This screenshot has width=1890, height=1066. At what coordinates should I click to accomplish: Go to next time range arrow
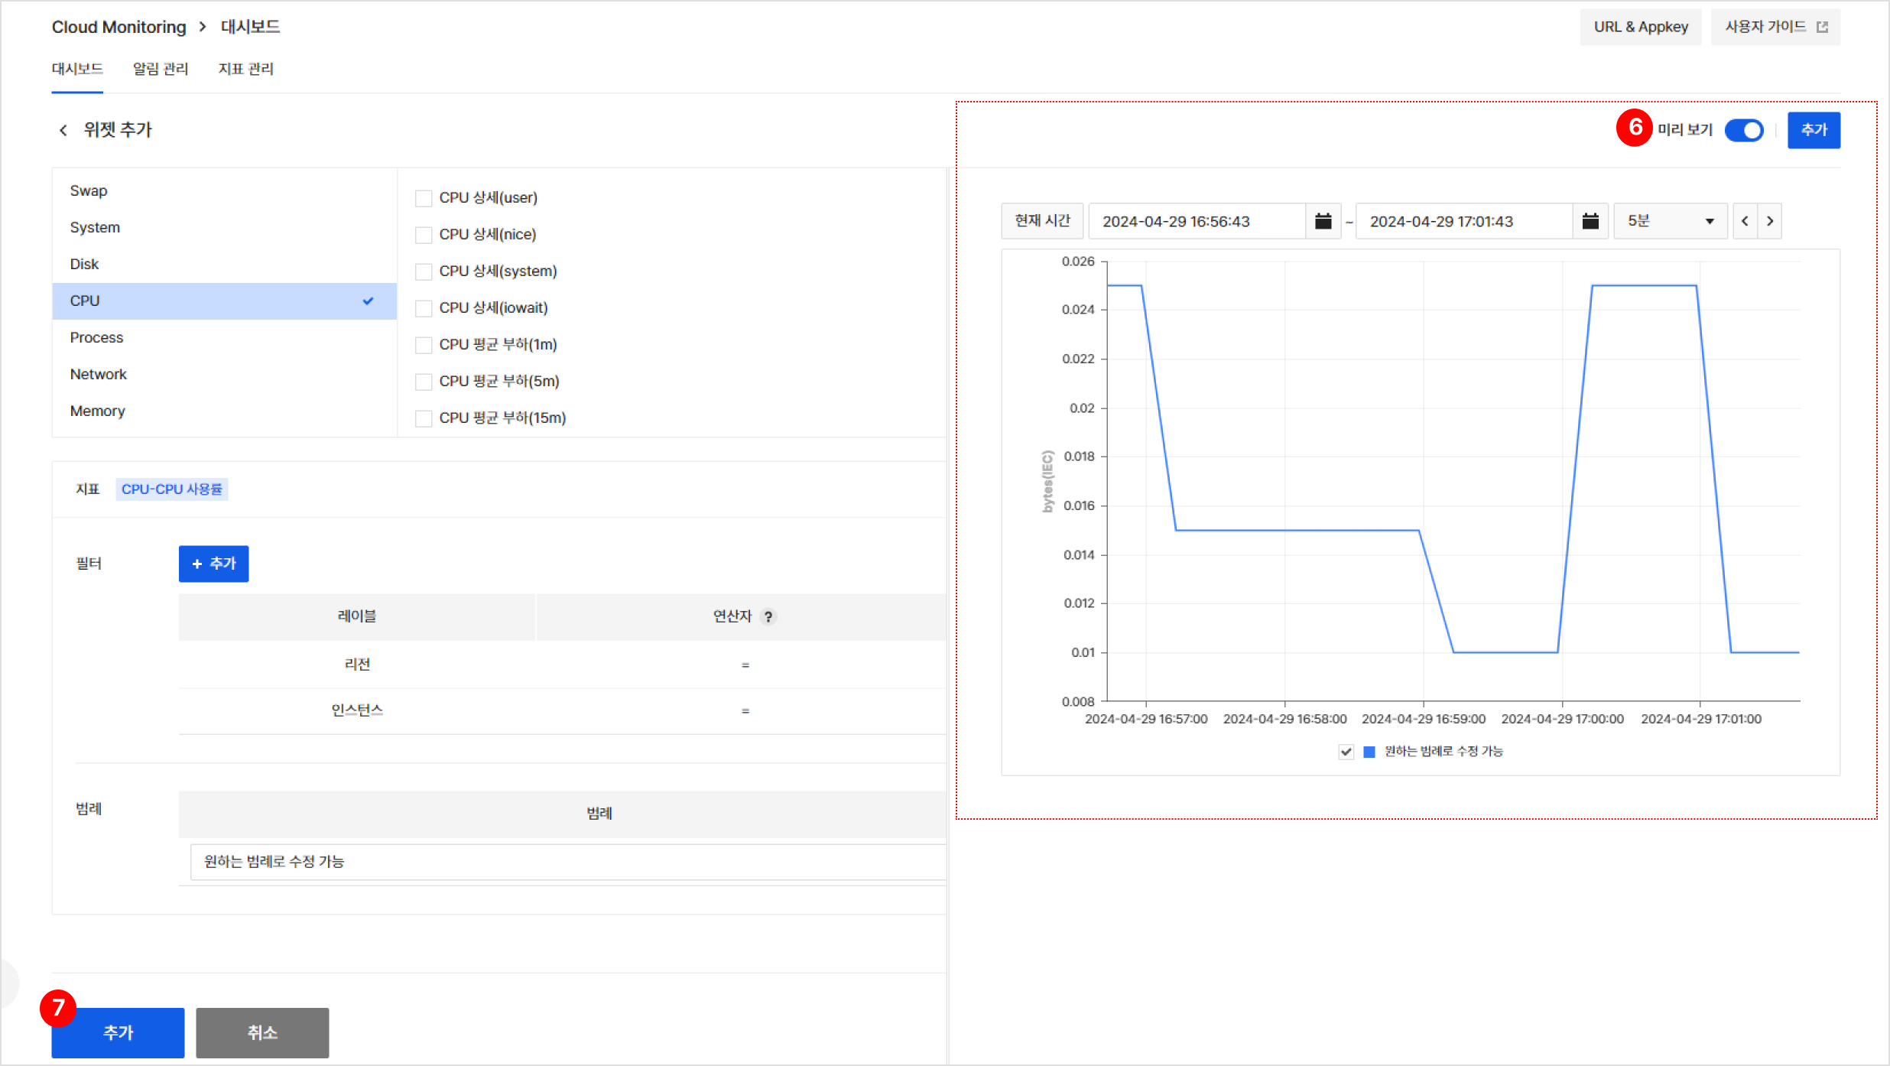click(x=1770, y=221)
